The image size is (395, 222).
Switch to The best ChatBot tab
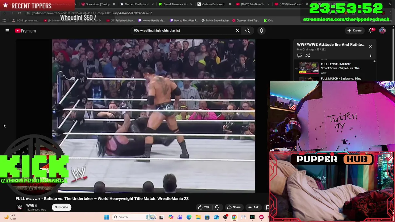(x=136, y=4)
